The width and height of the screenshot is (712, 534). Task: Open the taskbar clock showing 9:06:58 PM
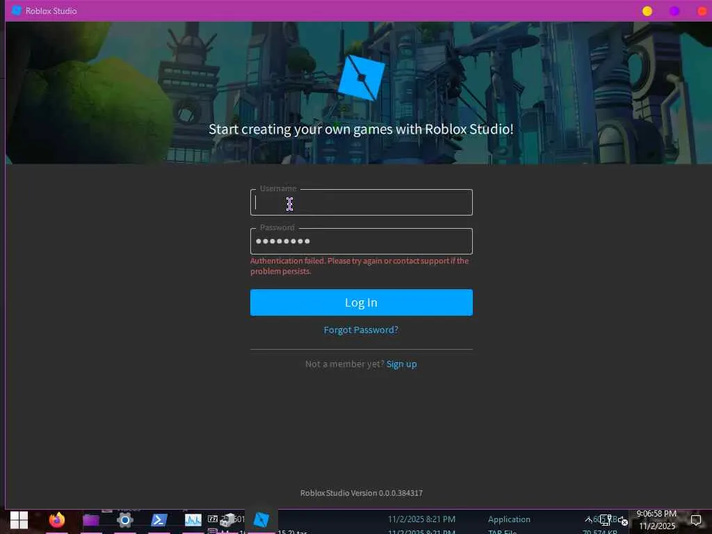point(656,520)
